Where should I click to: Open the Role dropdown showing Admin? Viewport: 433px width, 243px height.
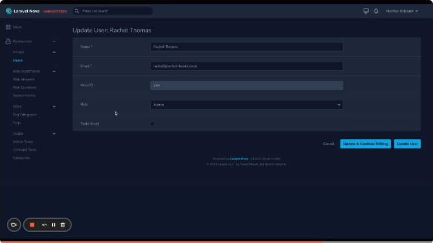pyautogui.click(x=247, y=105)
